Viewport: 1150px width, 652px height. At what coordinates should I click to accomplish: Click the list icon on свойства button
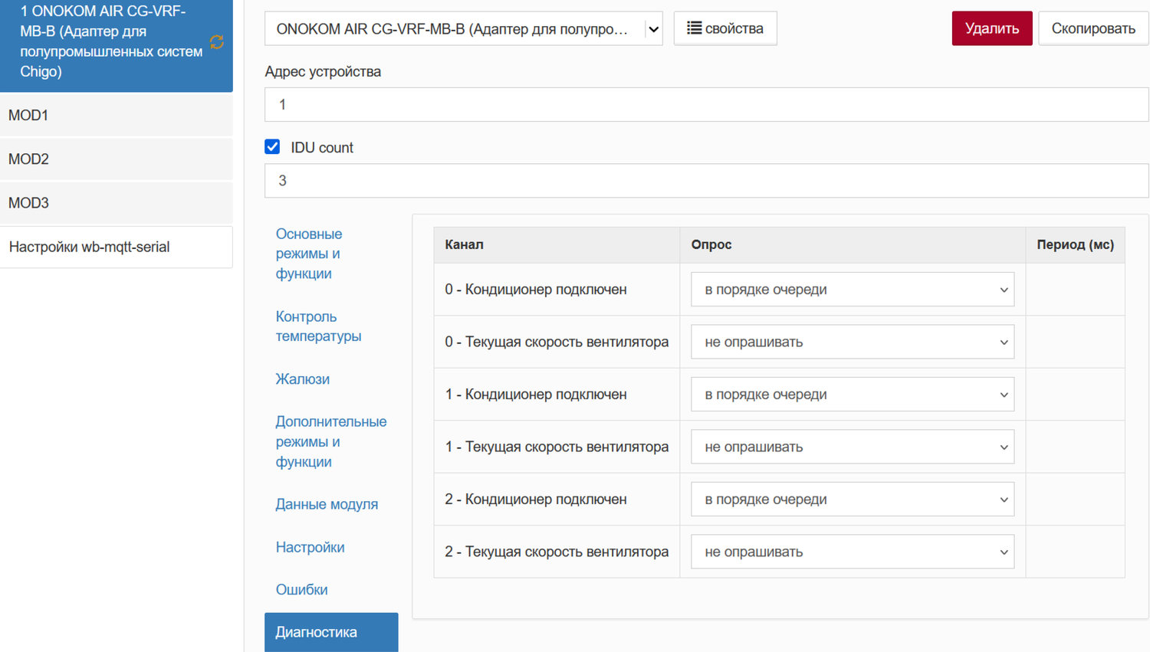[694, 28]
